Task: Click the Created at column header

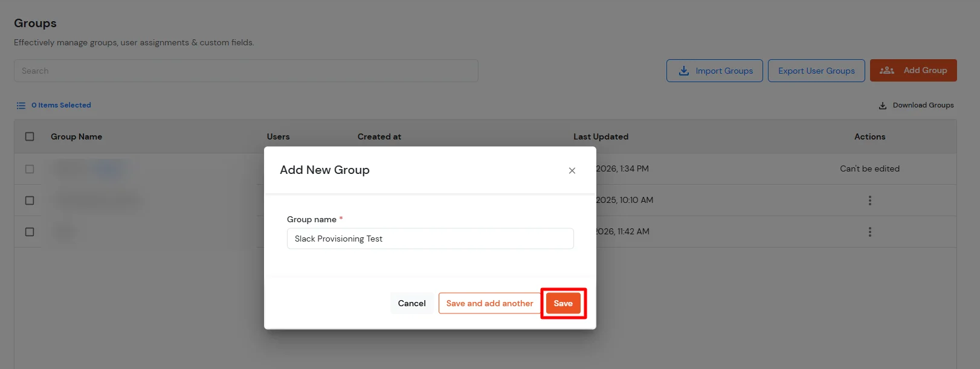Action: click(x=379, y=136)
